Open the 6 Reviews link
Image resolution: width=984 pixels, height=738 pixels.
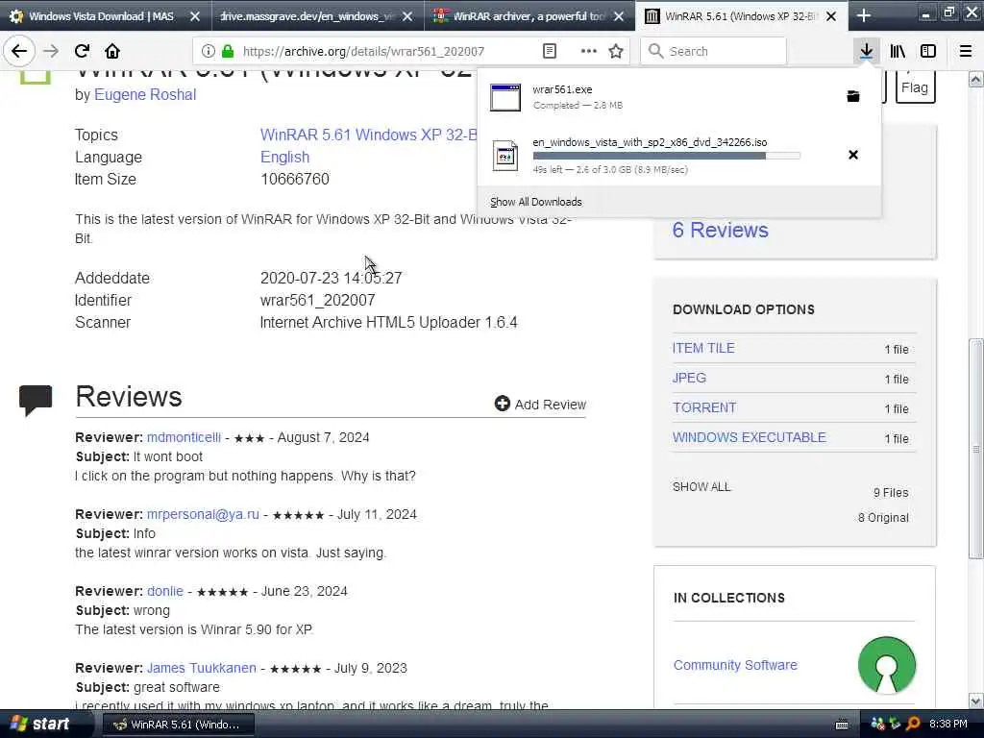721,230
